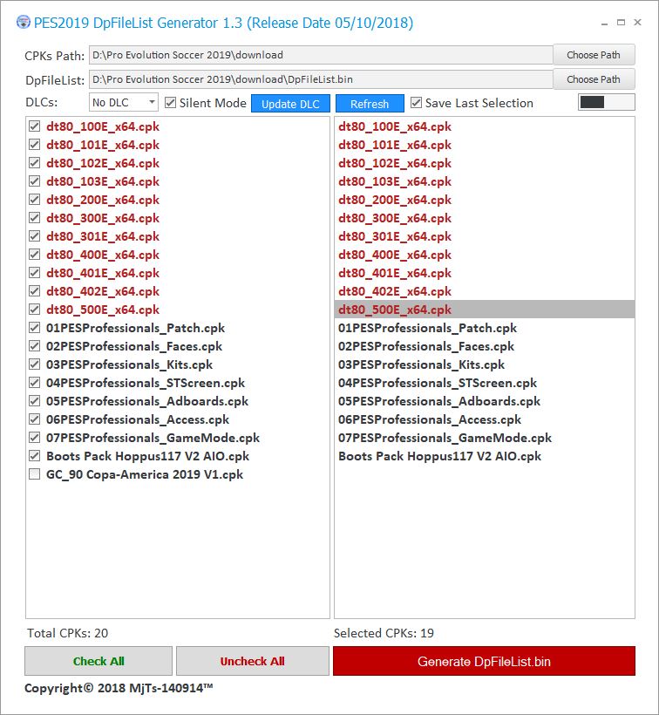Uncheck 07PESProfessionals_GameMode.cpk checkbox
The width and height of the screenshot is (659, 715).
35,438
